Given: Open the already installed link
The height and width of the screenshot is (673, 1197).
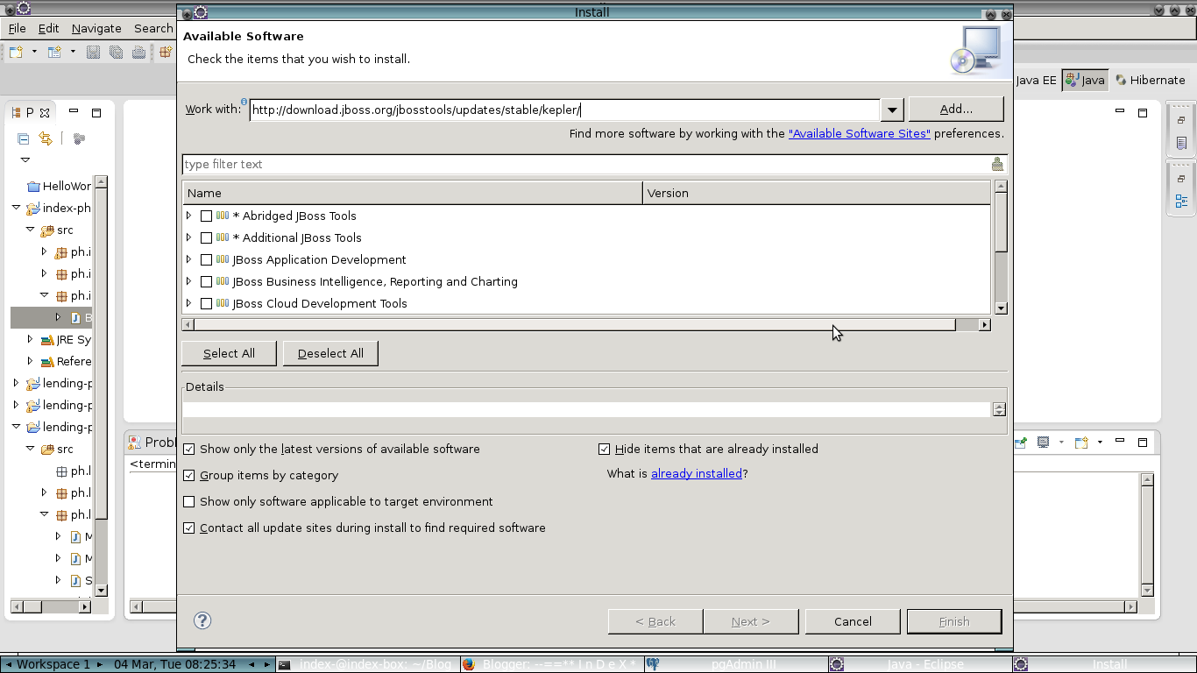Looking at the screenshot, I should [x=697, y=473].
